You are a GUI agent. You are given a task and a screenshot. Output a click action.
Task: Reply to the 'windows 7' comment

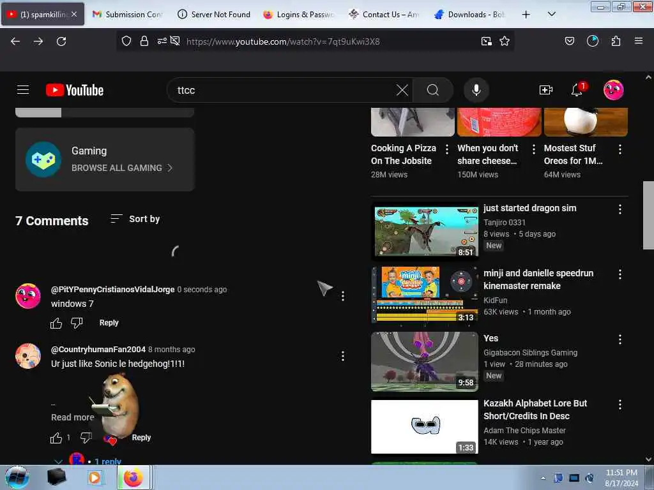coord(109,322)
